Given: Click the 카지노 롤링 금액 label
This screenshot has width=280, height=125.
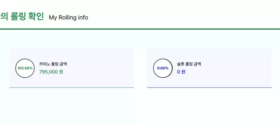Looking at the screenshot, I should coord(53,64).
